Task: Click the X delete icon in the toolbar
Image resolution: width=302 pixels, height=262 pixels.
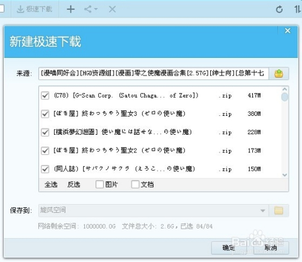Action: (113, 9)
